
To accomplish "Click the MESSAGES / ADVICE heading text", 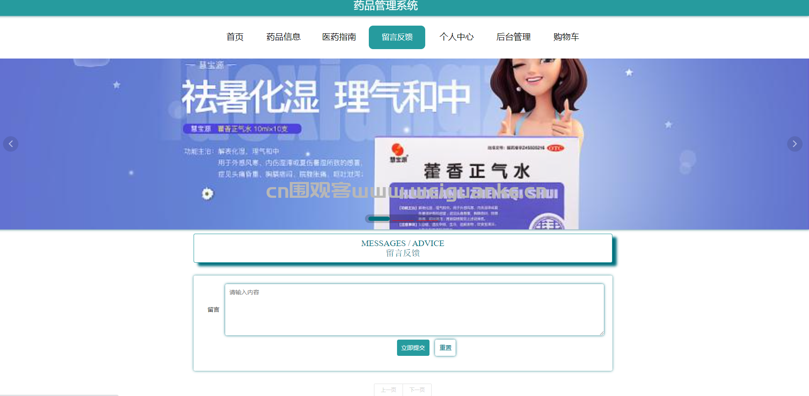I will (x=403, y=243).
